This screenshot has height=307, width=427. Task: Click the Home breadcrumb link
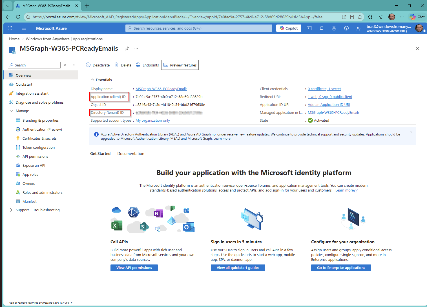coord(14,39)
